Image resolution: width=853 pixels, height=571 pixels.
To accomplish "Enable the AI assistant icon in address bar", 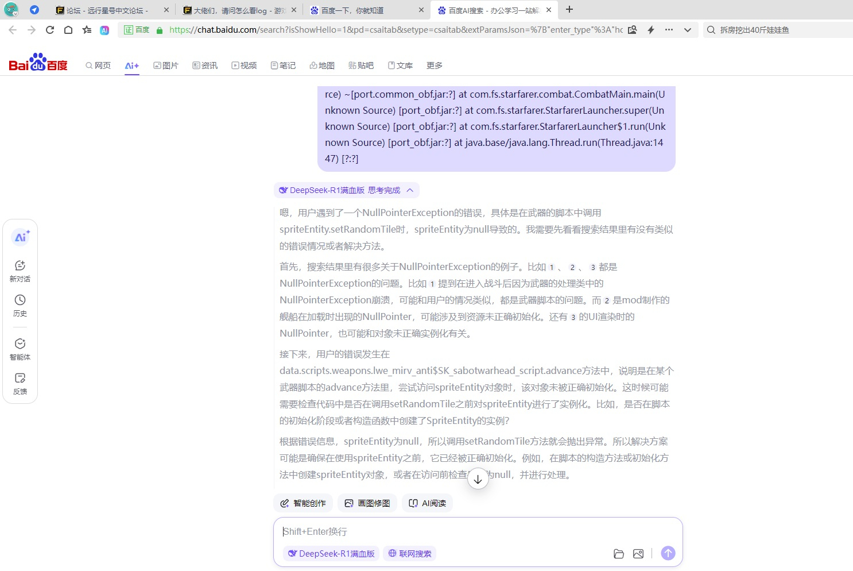I will click(x=104, y=30).
